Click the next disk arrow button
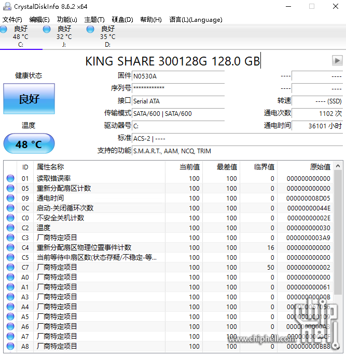346x357 pixels. point(337,61)
